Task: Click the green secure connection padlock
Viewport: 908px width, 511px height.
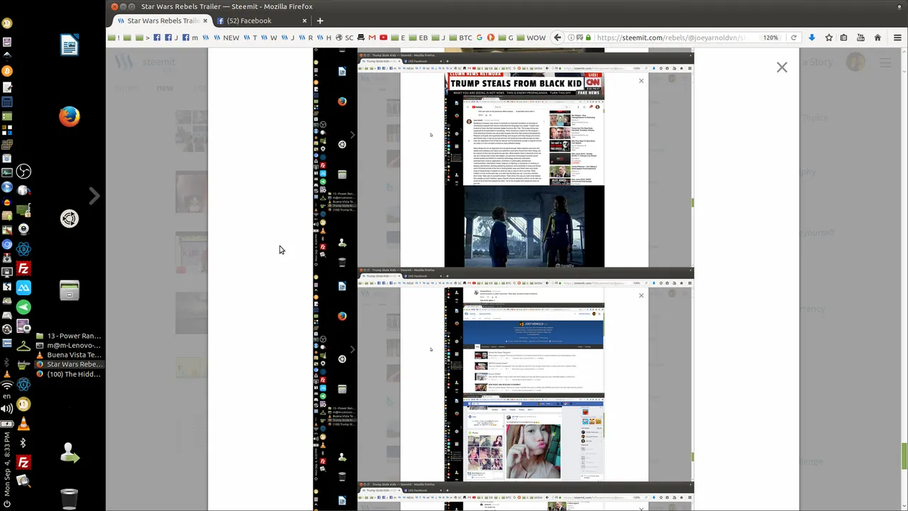Action: (x=588, y=38)
